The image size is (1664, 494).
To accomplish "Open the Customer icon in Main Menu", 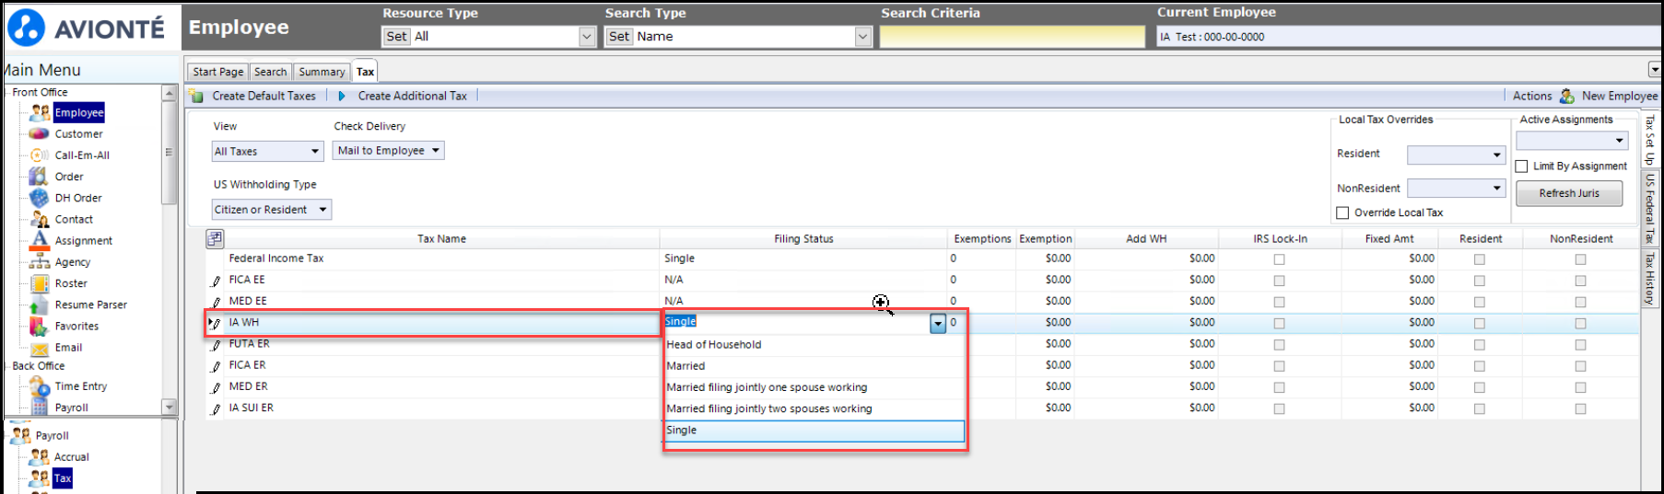I will click(x=39, y=133).
